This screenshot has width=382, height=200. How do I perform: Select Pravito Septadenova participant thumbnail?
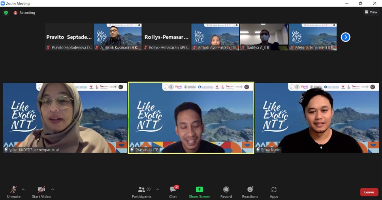[69, 37]
